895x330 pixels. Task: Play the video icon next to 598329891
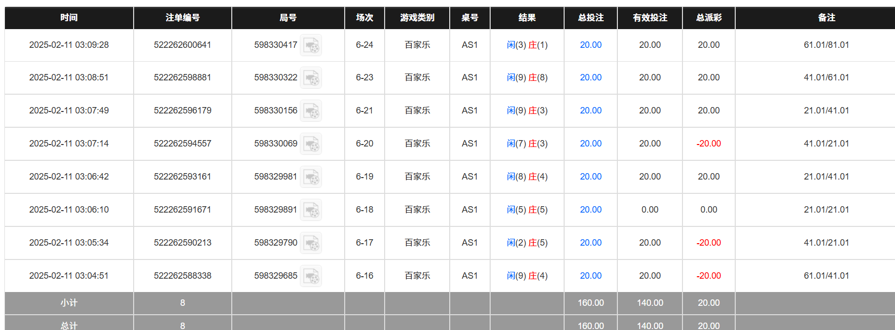(311, 210)
